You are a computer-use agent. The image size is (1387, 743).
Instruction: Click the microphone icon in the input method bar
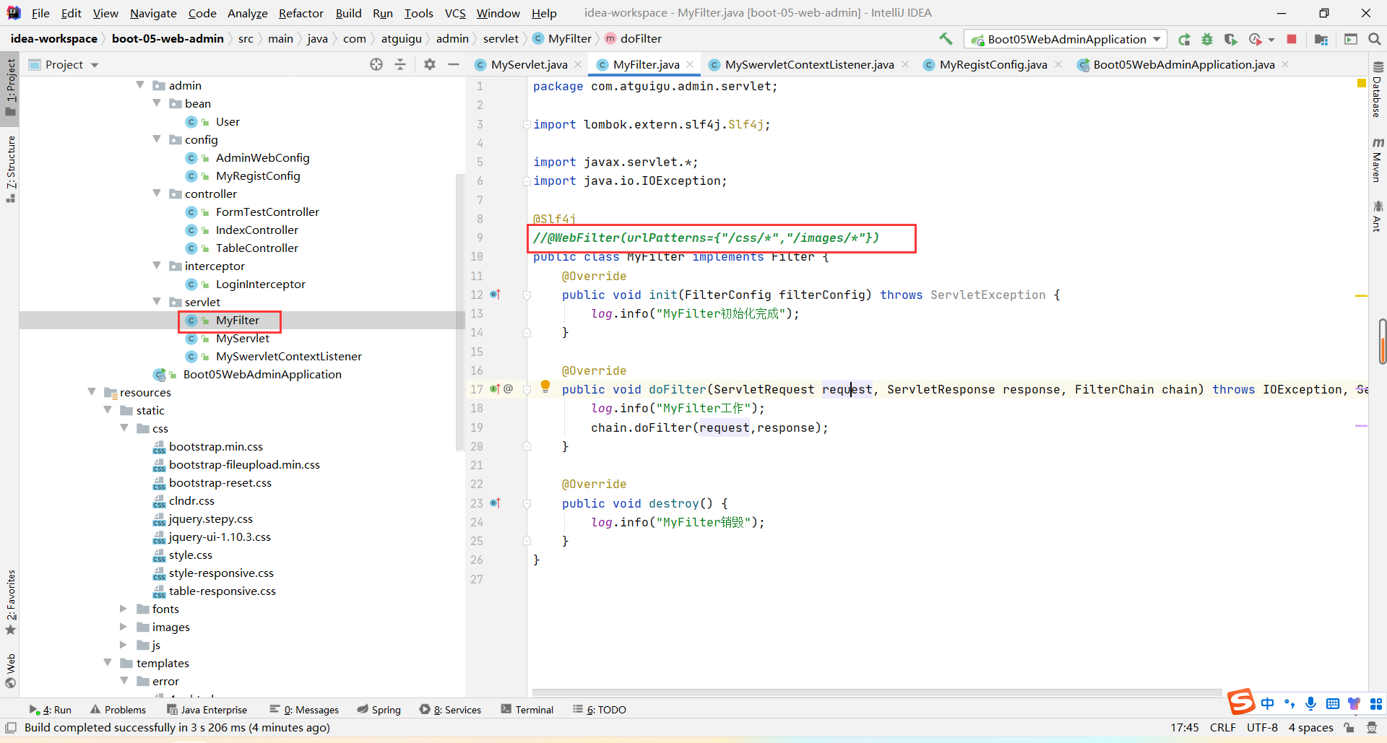click(1311, 703)
